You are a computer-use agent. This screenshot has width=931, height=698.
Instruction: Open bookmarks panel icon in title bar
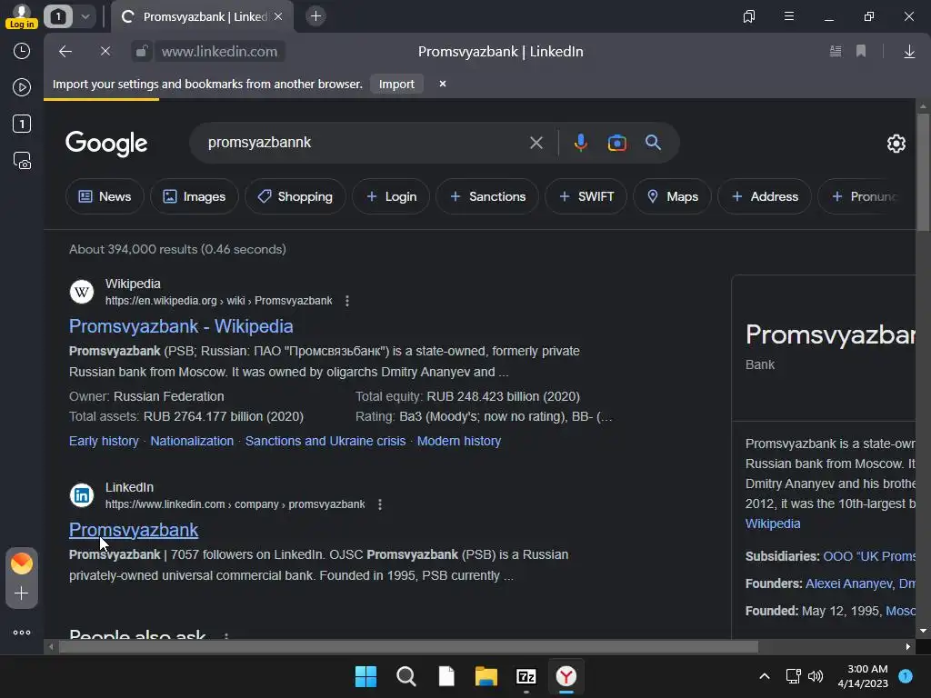pyautogui.click(x=749, y=16)
